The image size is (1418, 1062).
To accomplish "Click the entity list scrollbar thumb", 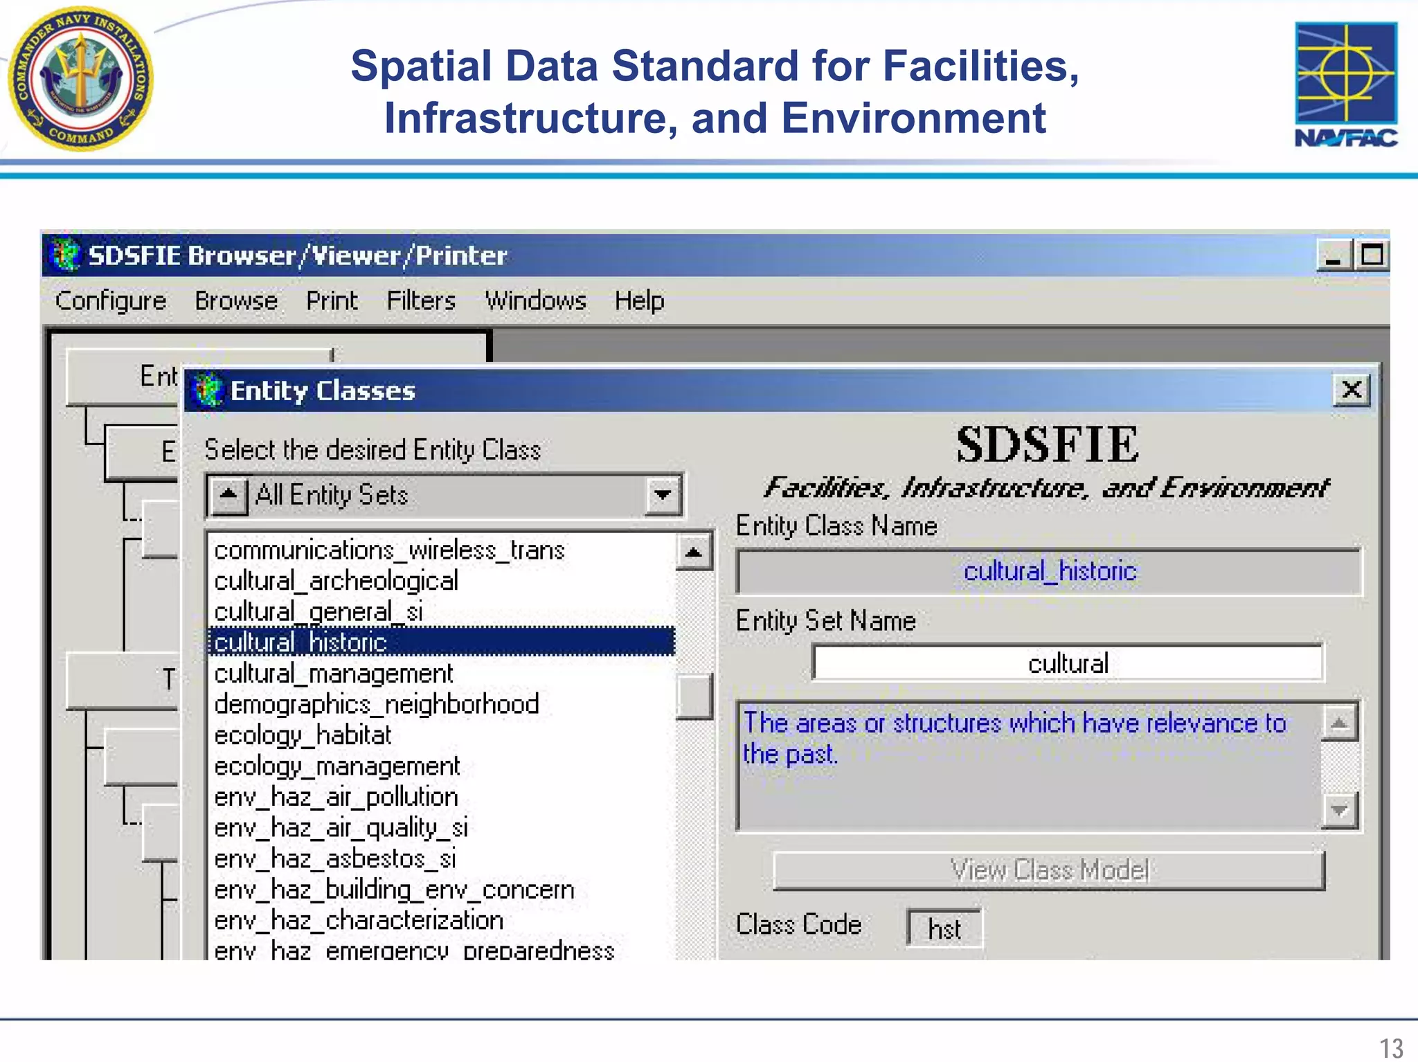I will [x=694, y=697].
